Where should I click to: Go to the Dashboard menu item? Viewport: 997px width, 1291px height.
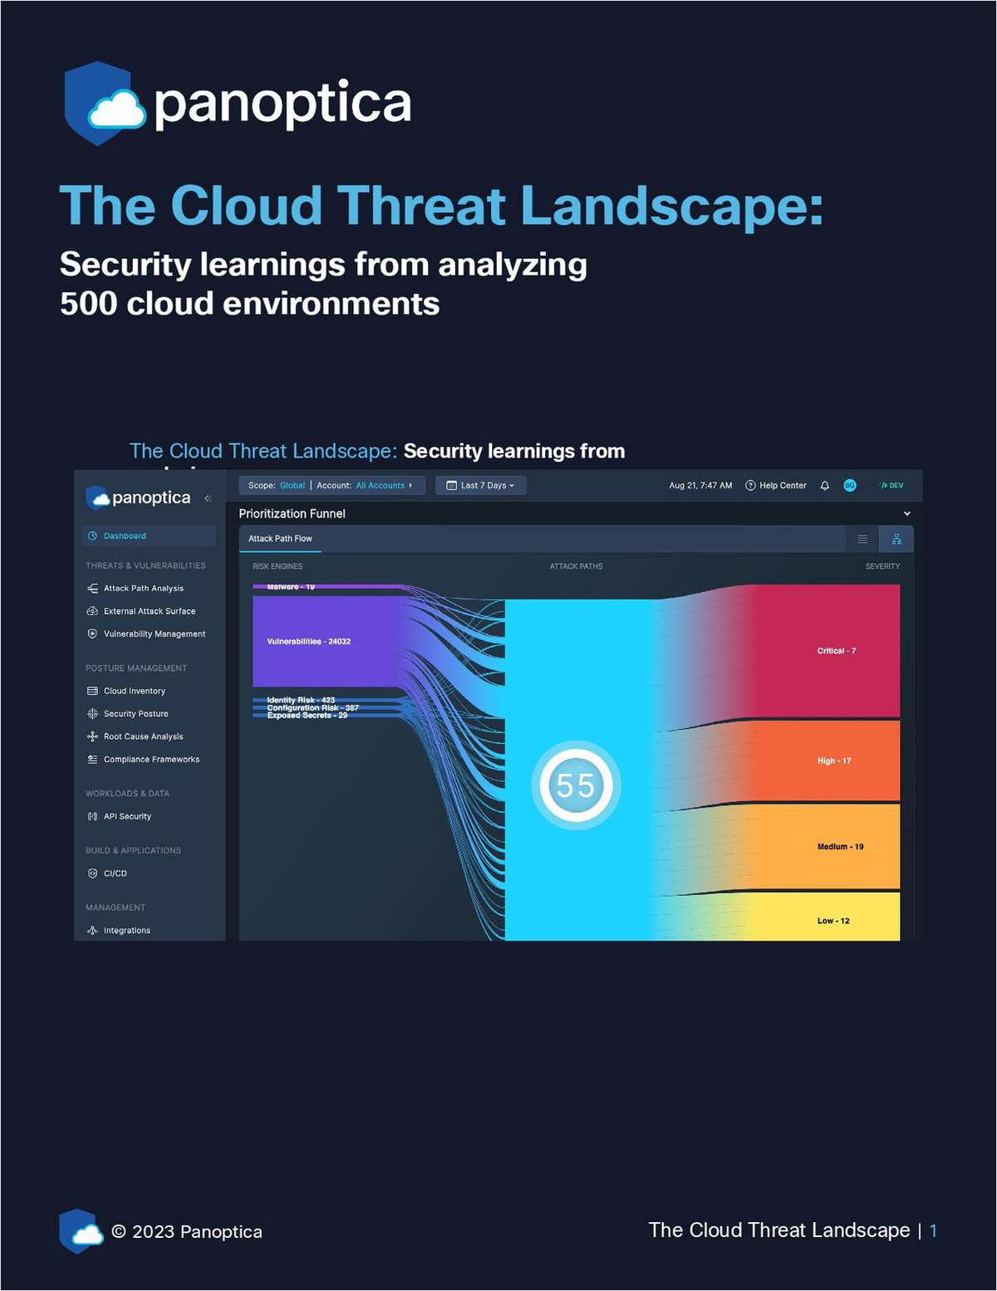[x=125, y=535]
